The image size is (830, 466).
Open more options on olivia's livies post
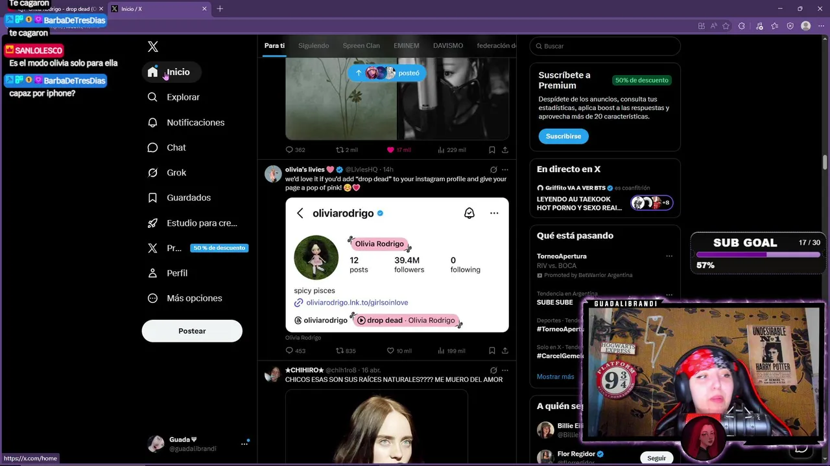[505, 170]
